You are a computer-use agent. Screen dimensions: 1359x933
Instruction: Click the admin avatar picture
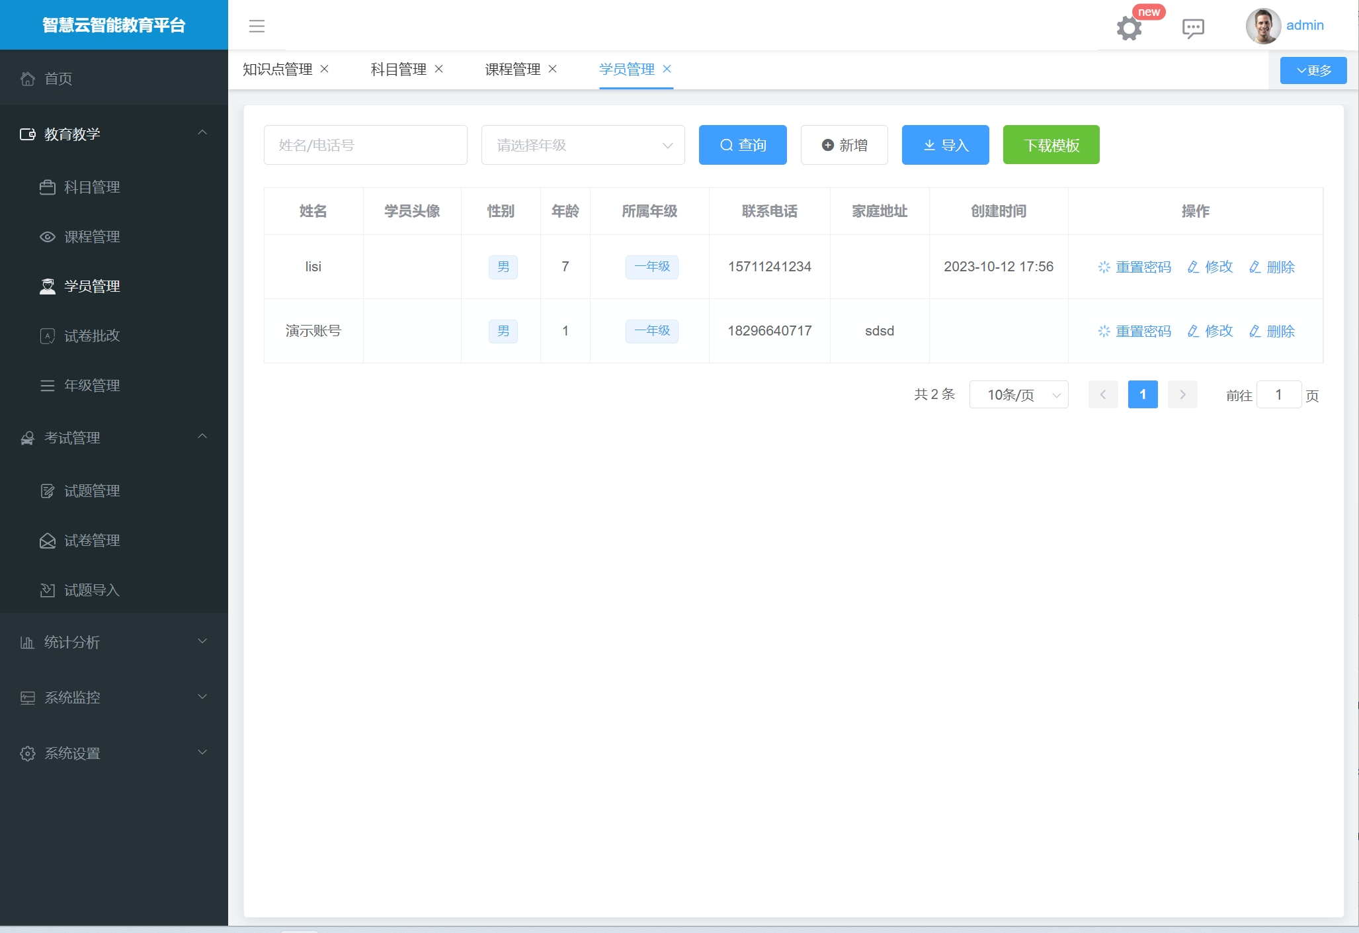pyautogui.click(x=1263, y=26)
